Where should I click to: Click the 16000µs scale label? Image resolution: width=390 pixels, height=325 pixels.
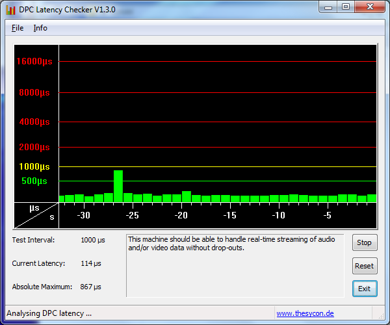point(34,61)
